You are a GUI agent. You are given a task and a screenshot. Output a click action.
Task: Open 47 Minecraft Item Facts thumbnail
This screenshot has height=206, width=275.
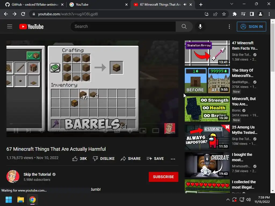pos(207,53)
